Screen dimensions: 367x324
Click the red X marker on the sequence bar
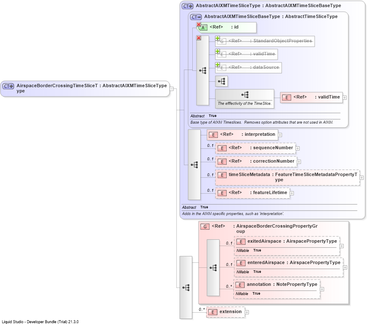[x=199, y=38]
